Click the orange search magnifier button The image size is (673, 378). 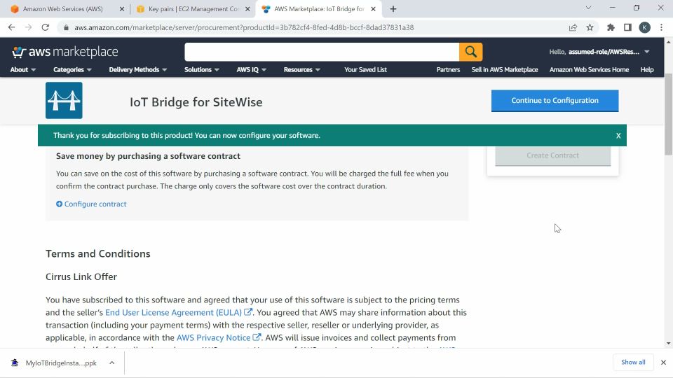click(x=470, y=52)
